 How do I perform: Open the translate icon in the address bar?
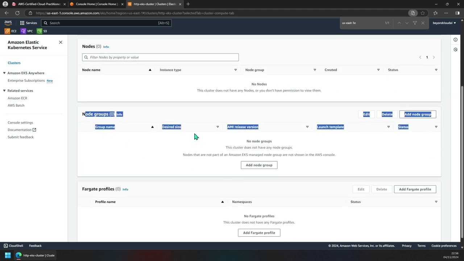(413, 13)
